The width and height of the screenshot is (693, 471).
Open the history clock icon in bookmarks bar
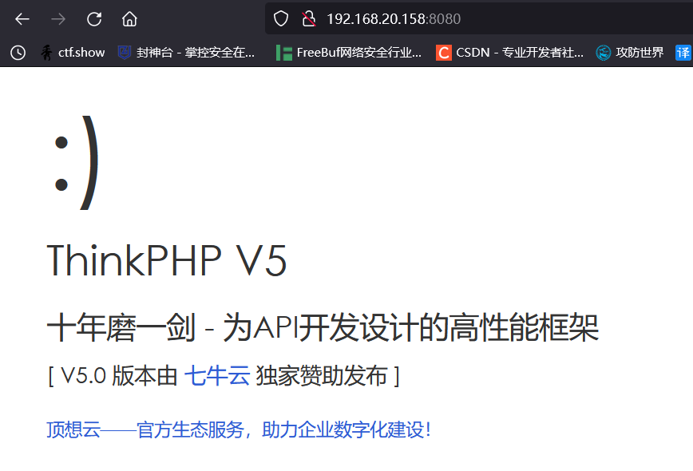(18, 53)
